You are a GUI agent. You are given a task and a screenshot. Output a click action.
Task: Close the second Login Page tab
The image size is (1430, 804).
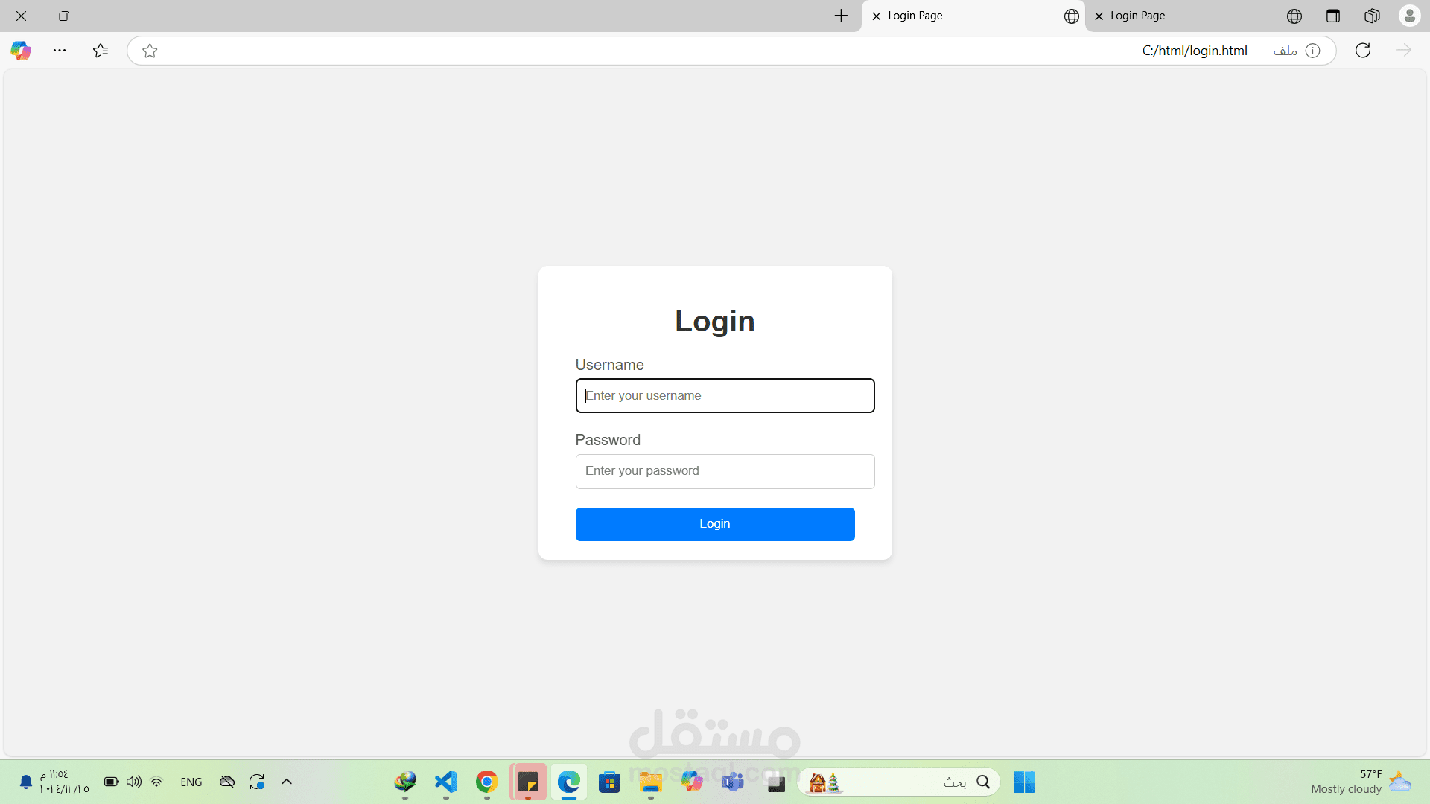[1099, 16]
